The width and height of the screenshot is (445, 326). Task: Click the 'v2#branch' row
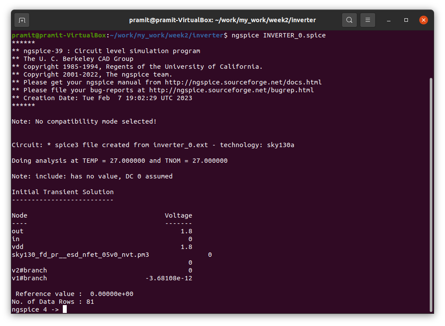(x=102, y=270)
